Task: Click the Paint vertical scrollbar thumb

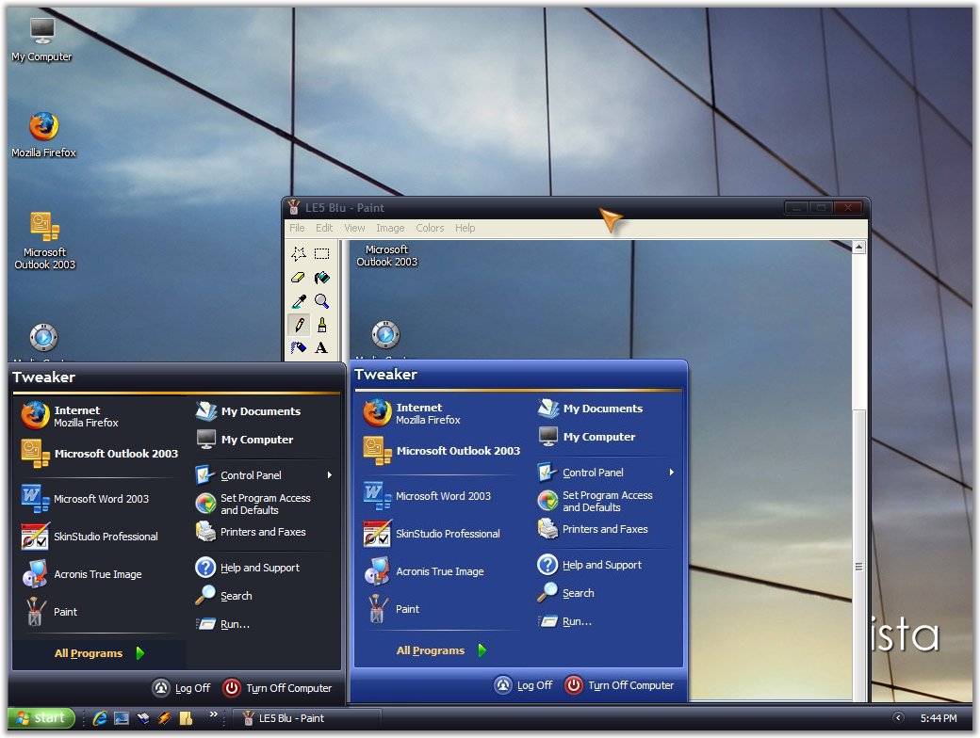Action: [859, 555]
